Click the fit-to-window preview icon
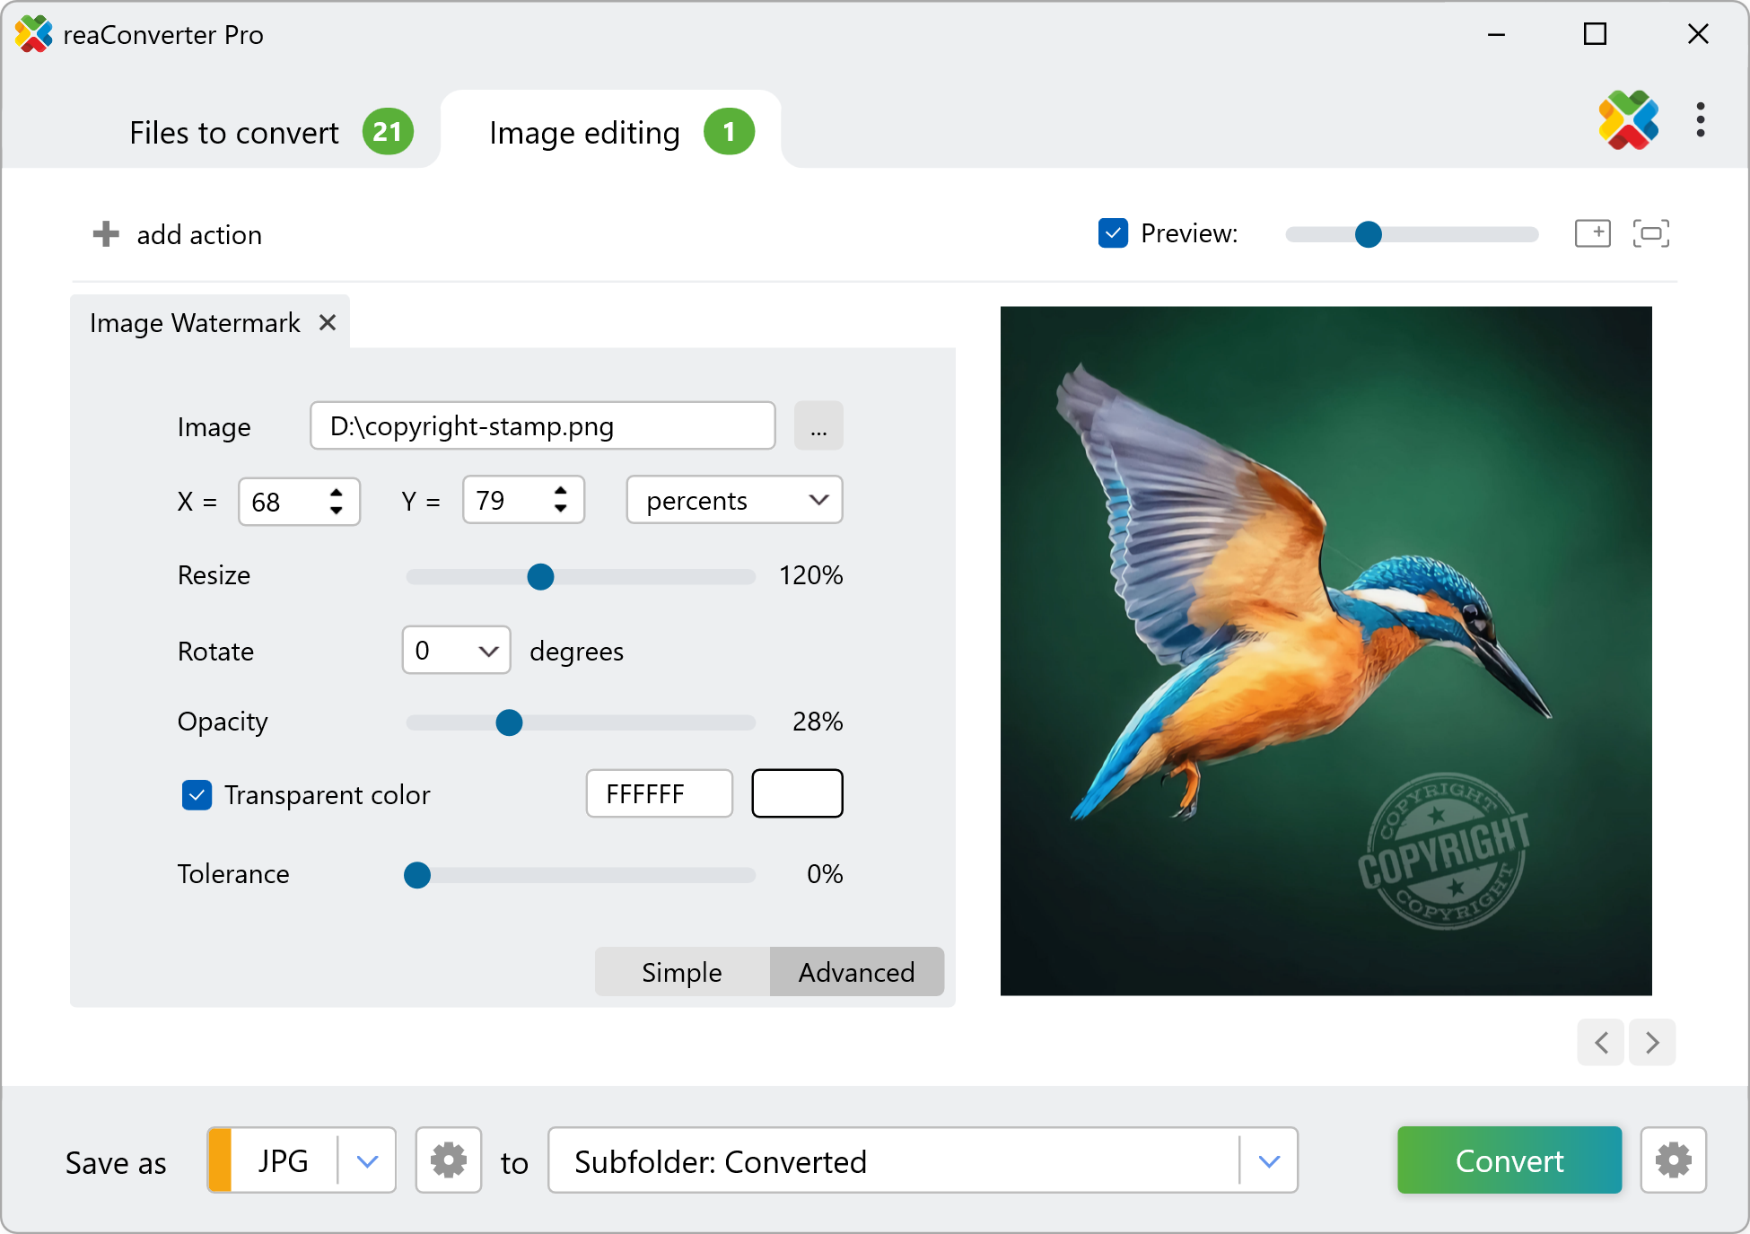Image resolution: width=1750 pixels, height=1234 pixels. pos(1650,233)
